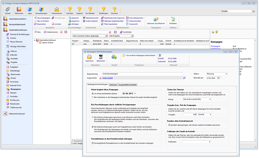Sort table by Startdatum column header
This screenshot has width=259, height=158.
97,41
